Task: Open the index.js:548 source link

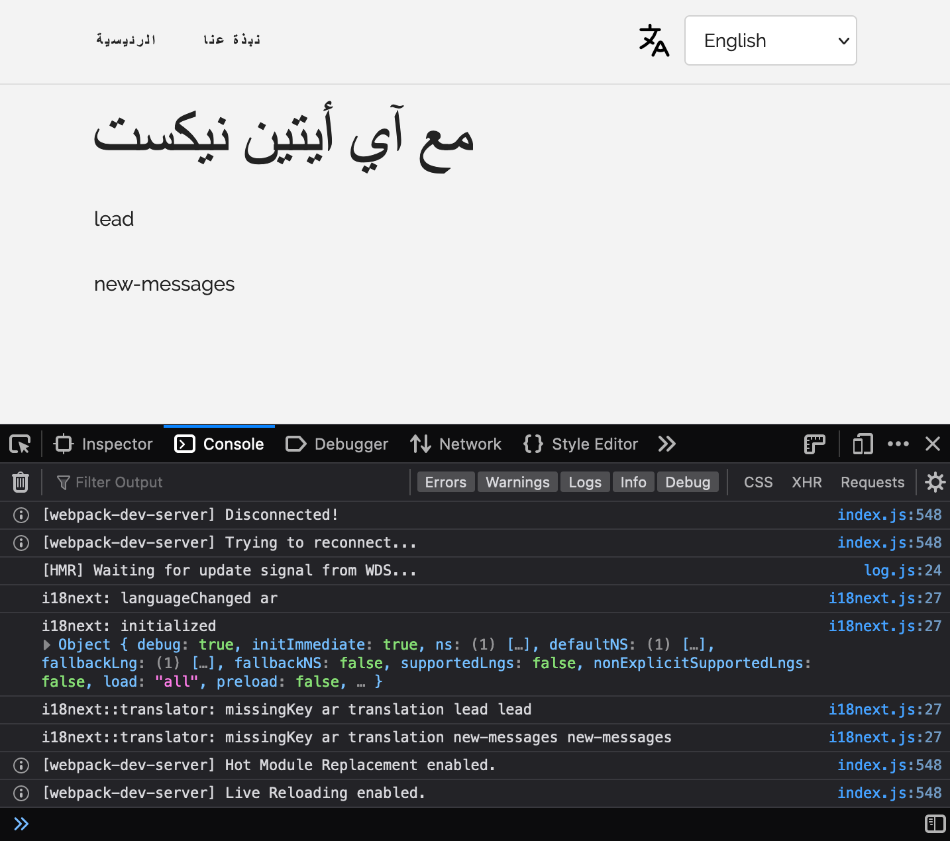Action: coord(890,515)
